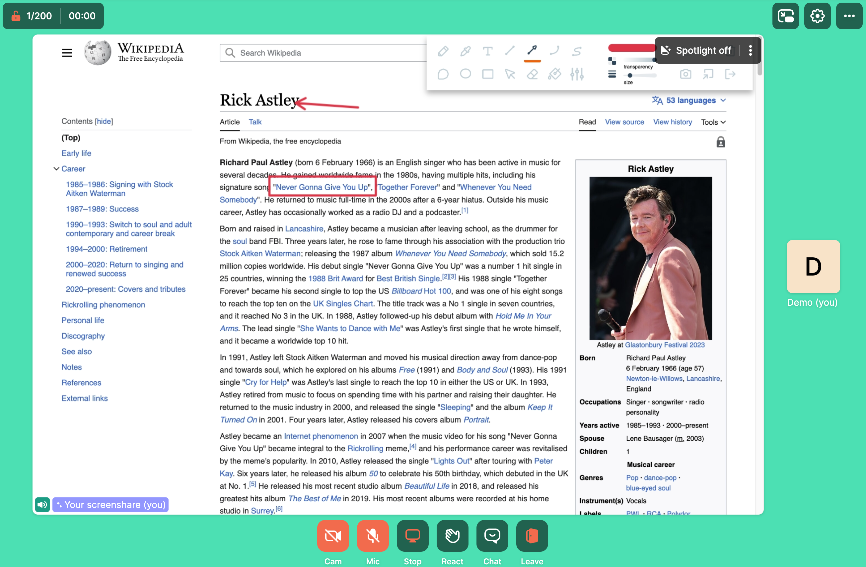Switch to the Talk tab
Image resolution: width=866 pixels, height=567 pixels.
[255, 122]
